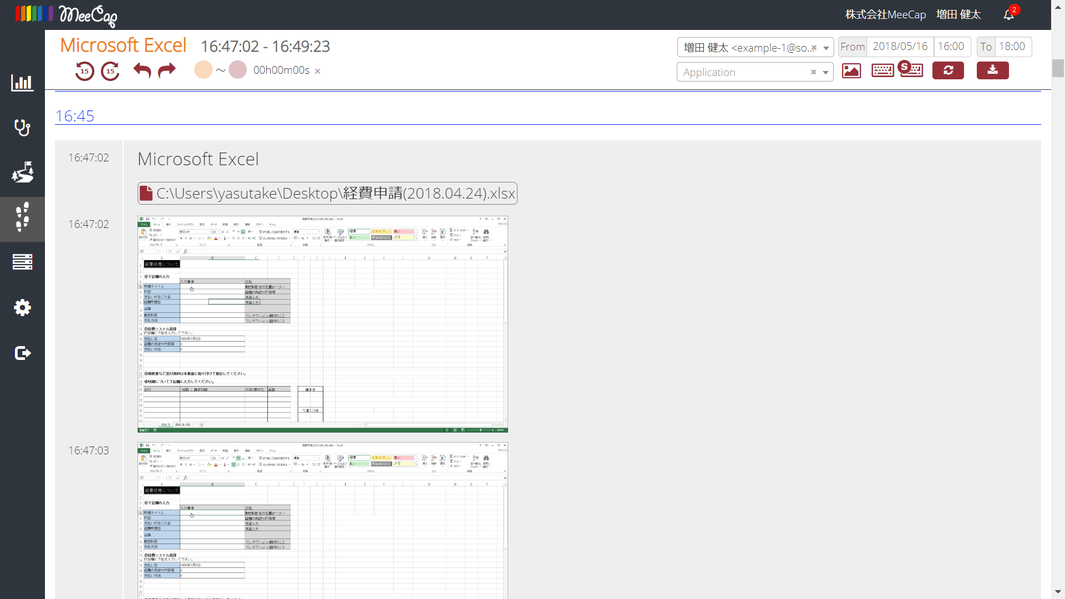Edit the To time 18:00
This screenshot has height=599, width=1065.
(1013, 47)
